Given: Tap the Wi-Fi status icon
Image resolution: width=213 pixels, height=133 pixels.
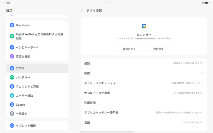Looking at the screenshot, I should [203, 3].
